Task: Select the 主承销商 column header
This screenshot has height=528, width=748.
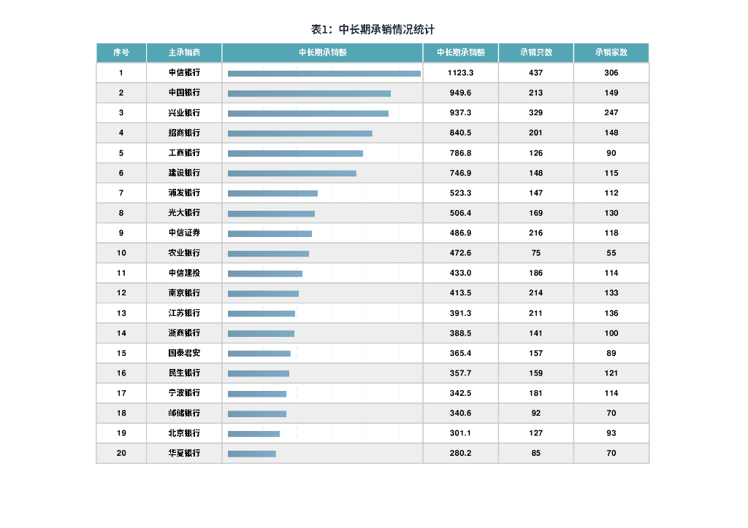Action: pyautogui.click(x=184, y=53)
